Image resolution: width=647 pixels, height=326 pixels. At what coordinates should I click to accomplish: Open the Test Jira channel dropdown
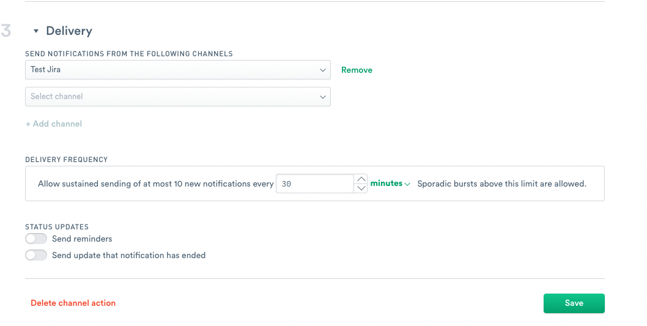pyautogui.click(x=178, y=70)
